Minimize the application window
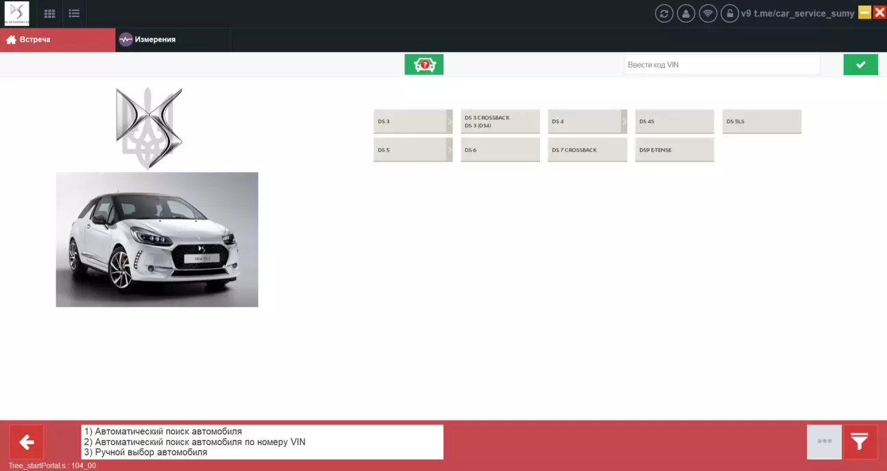The height and width of the screenshot is (471, 887). (865, 12)
